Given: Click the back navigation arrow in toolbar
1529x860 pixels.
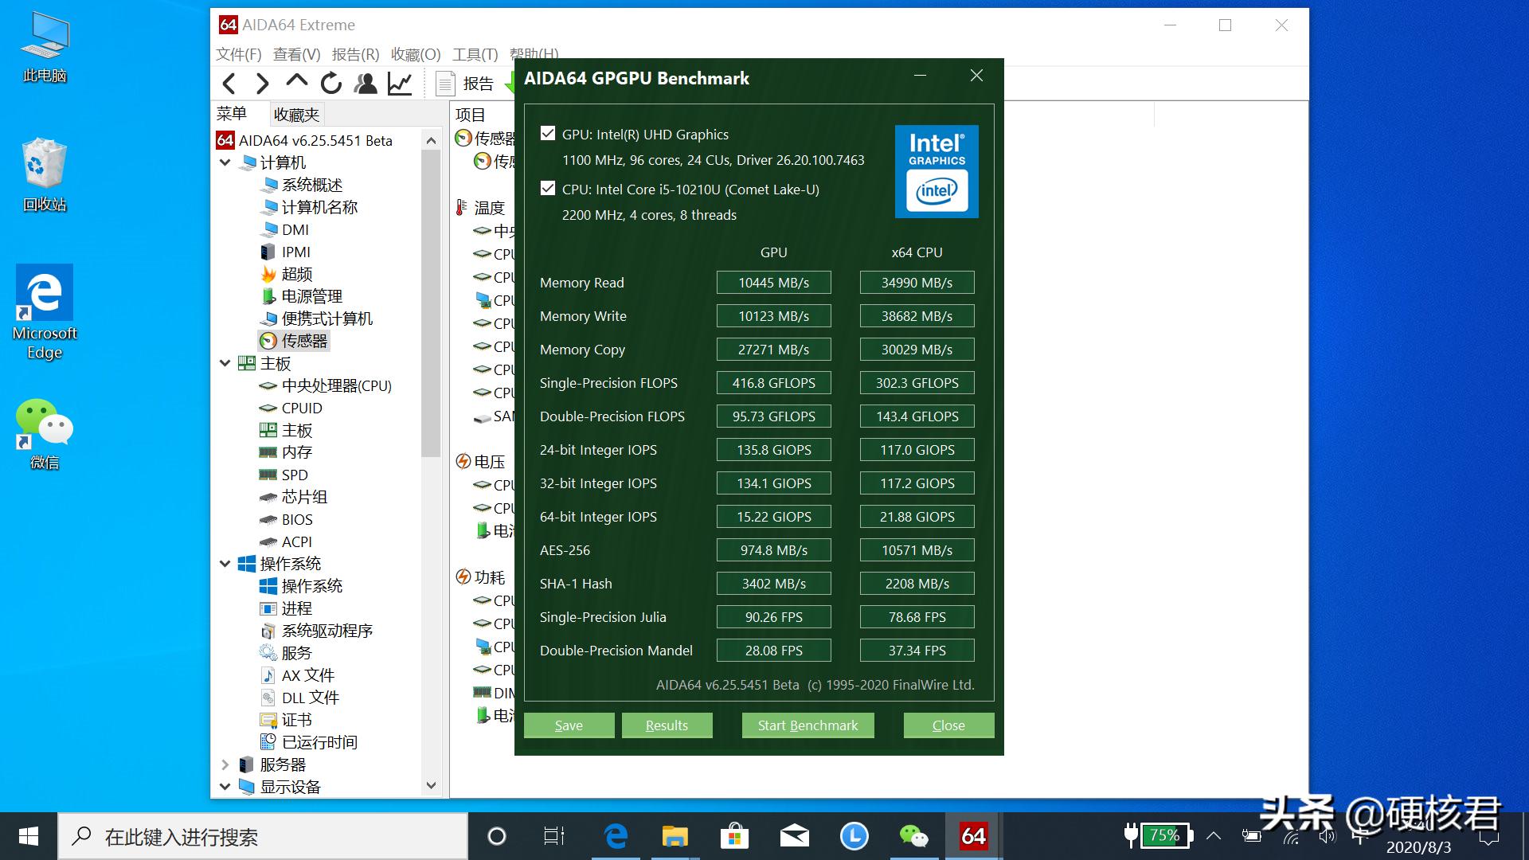Looking at the screenshot, I should click(x=229, y=83).
